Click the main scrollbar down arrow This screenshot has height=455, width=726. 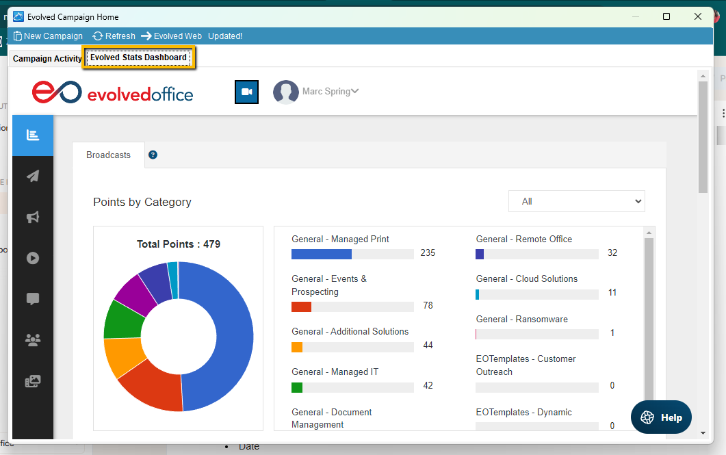click(x=703, y=433)
